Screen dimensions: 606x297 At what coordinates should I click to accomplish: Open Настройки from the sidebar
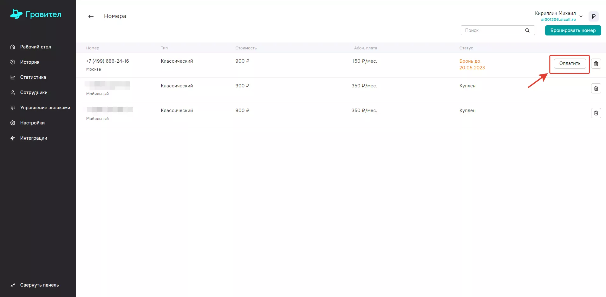pyautogui.click(x=32, y=123)
